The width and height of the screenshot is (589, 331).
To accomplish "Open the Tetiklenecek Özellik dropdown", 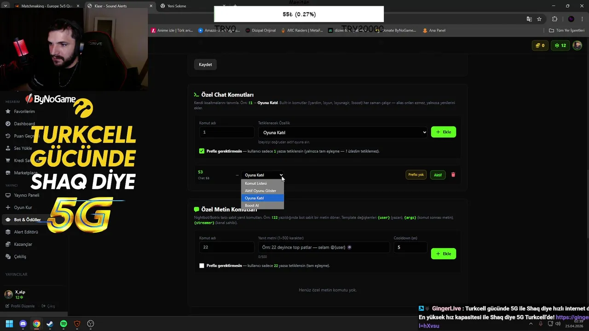I will 343,132.
